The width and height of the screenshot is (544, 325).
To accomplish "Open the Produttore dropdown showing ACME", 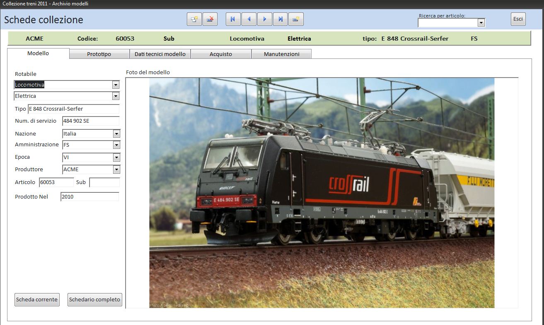I will (116, 170).
